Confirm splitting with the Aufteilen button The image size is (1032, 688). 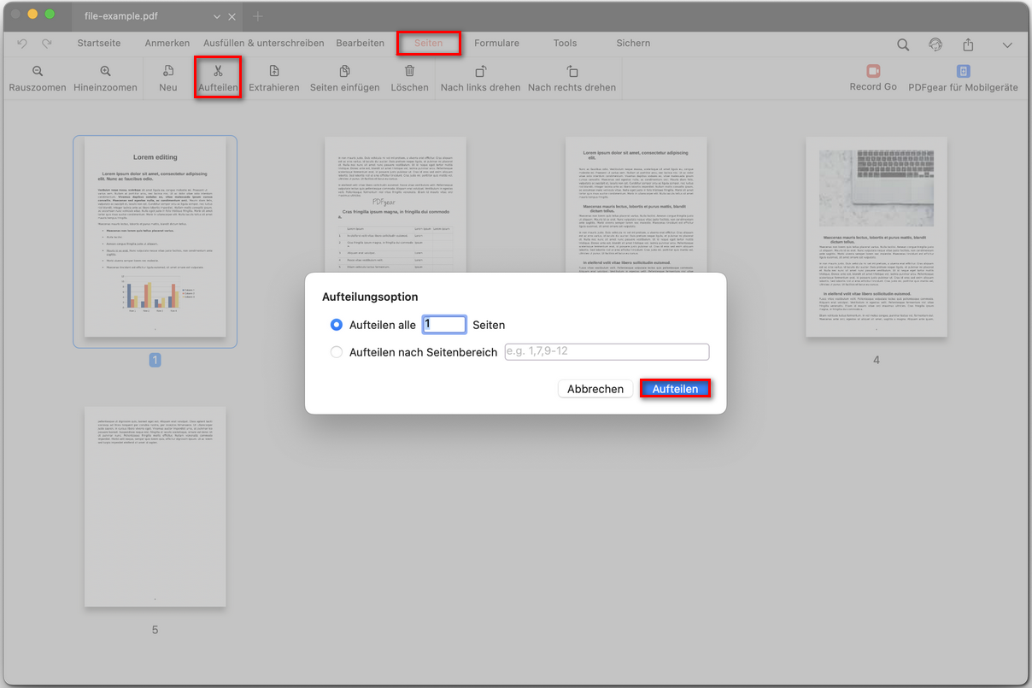pyautogui.click(x=675, y=389)
